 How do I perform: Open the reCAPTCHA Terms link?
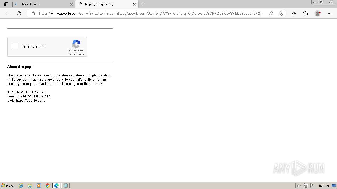[81, 54]
